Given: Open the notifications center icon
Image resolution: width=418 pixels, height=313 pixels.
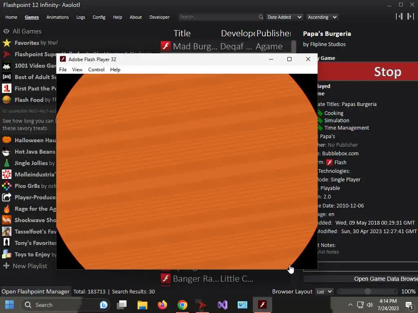Looking at the screenshot, I should pyautogui.click(x=409, y=305).
